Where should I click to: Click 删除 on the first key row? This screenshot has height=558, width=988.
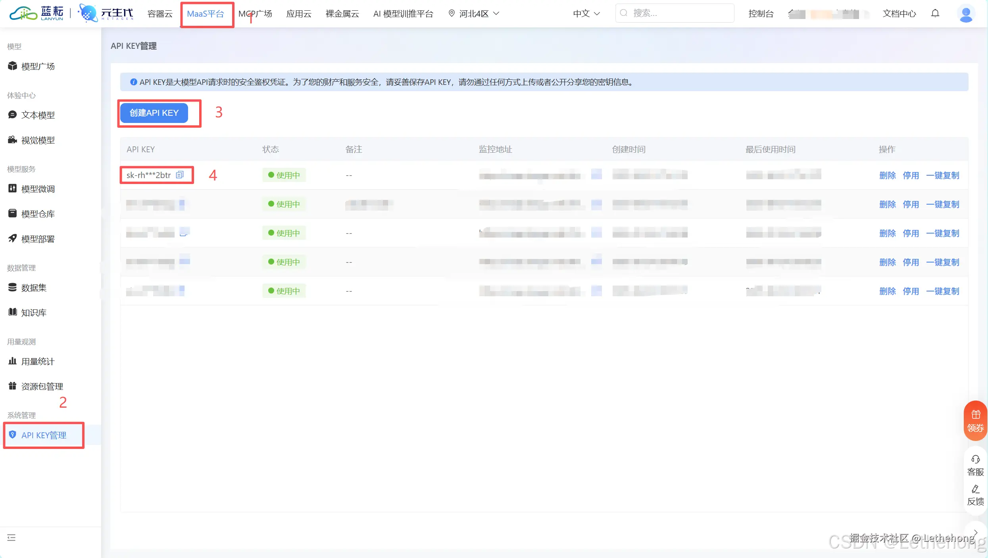887,175
